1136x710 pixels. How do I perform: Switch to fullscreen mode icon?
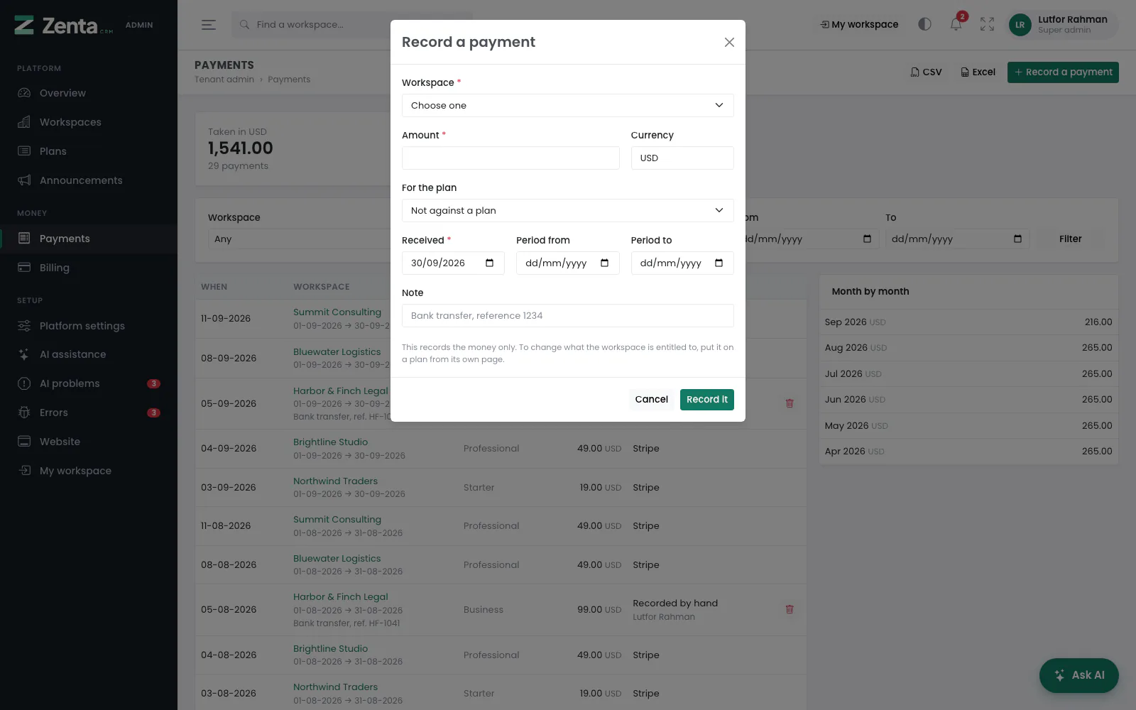click(987, 24)
